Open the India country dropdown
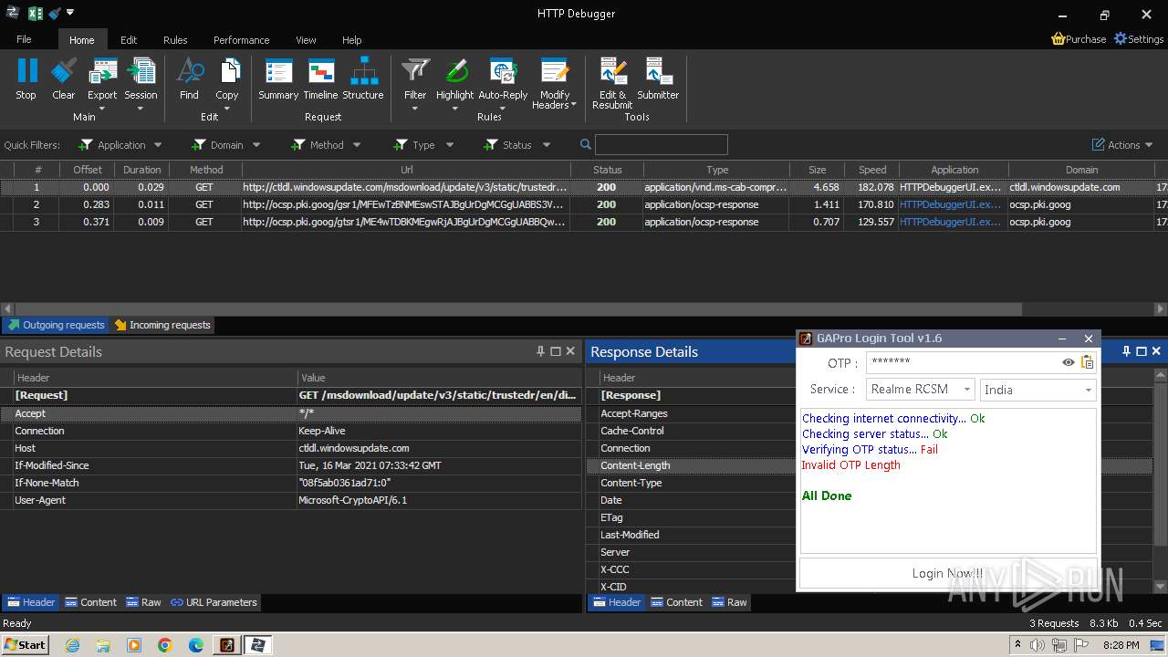Viewport: 1168px width, 657px height. (1038, 389)
